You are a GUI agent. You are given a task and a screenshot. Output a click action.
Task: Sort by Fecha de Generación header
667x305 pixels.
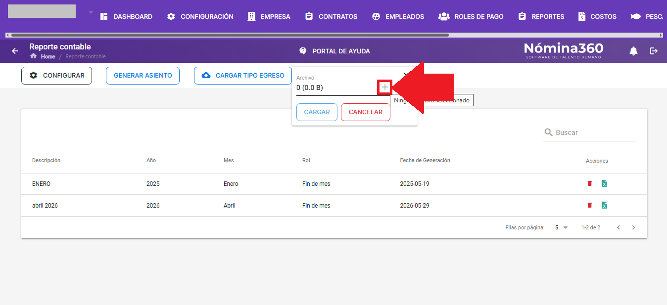pos(425,160)
